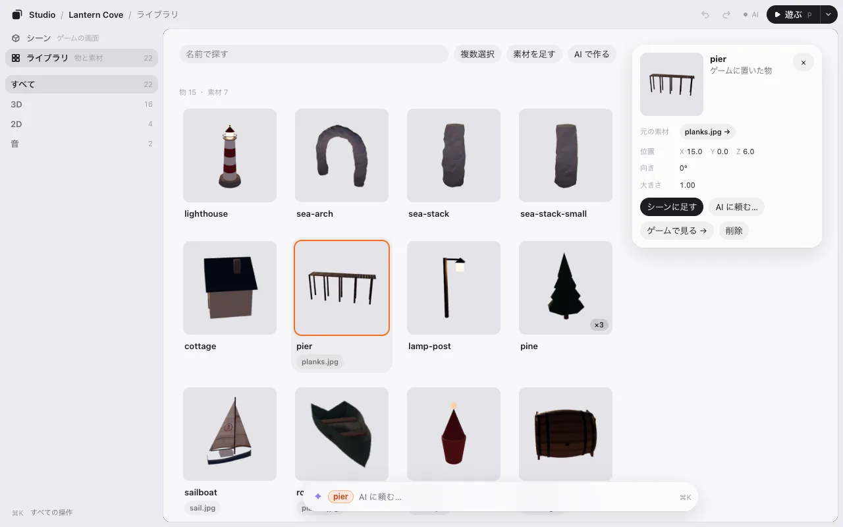The image size is (843, 527).
Task: Click the 複数選択 toggle button
Action: tap(477, 54)
